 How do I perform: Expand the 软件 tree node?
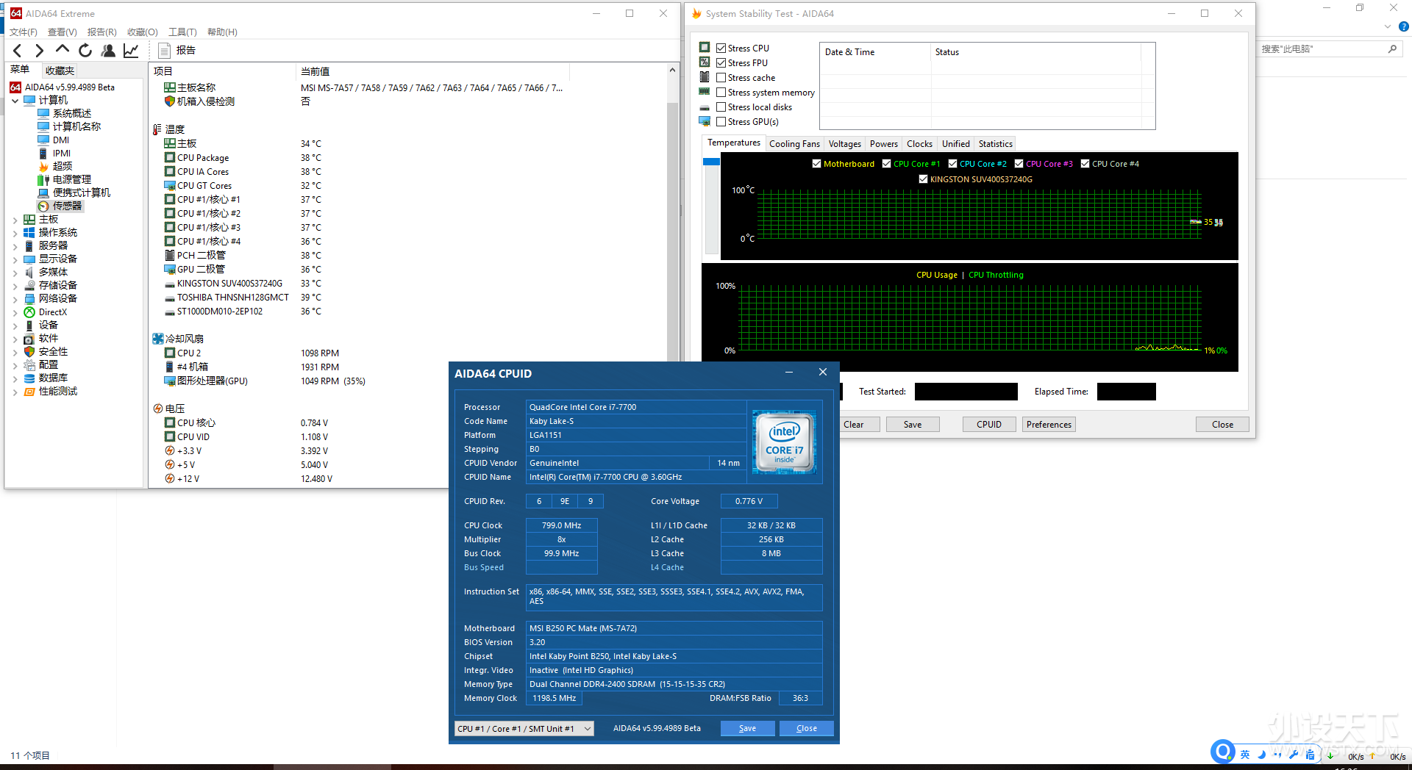[x=15, y=339]
